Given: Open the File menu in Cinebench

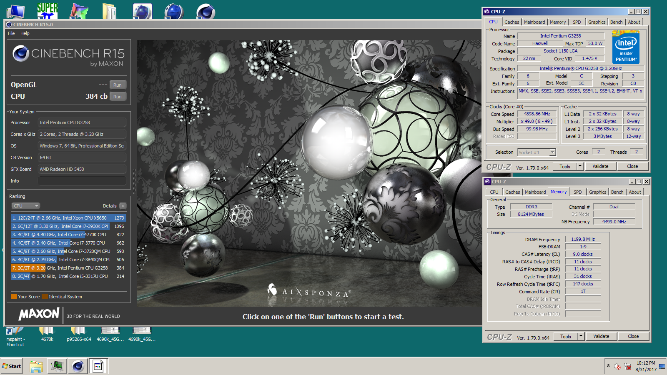Looking at the screenshot, I should (x=11, y=33).
